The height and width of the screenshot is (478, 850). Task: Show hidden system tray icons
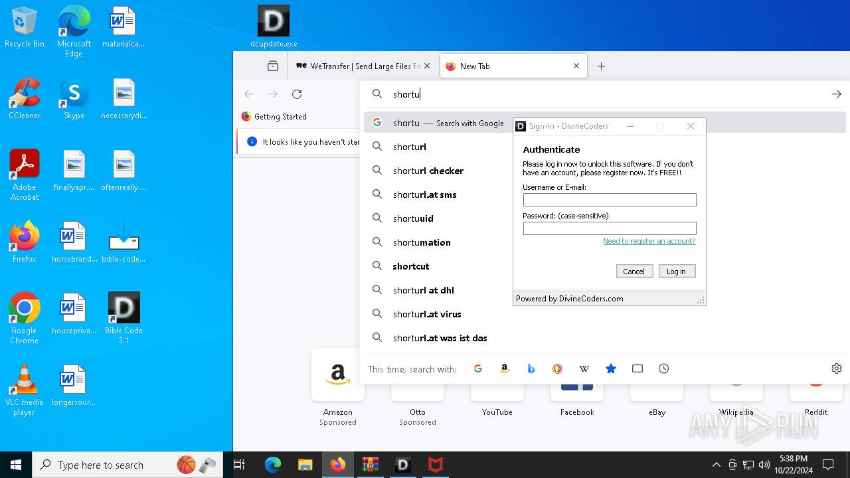point(716,465)
